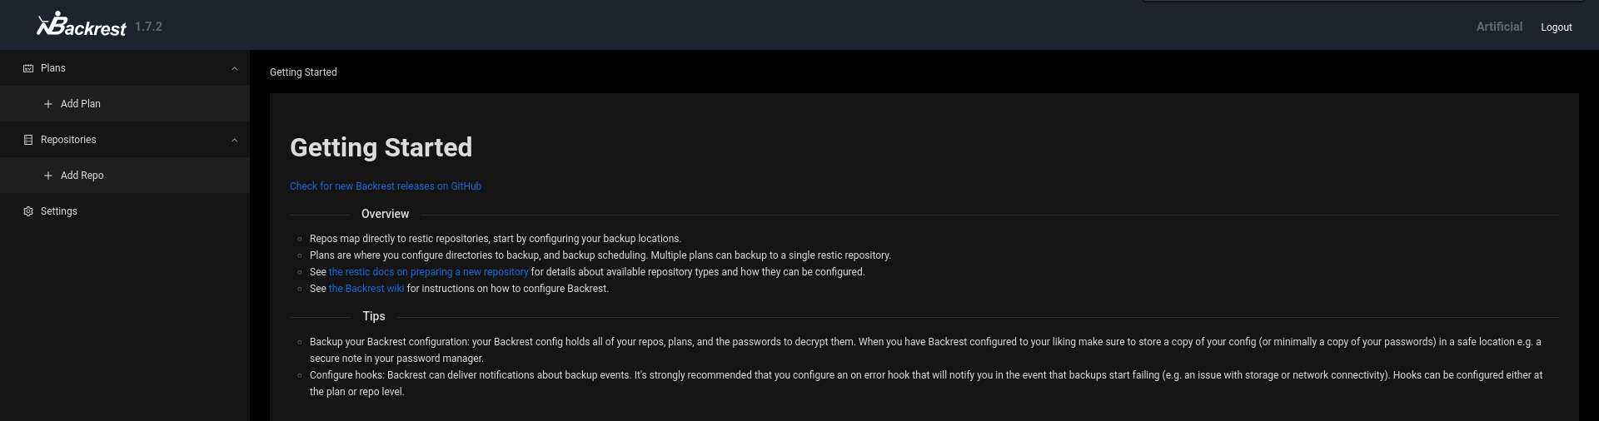Click the Artificial instance name in header
This screenshot has height=421, width=1599.
pos(1499,27)
